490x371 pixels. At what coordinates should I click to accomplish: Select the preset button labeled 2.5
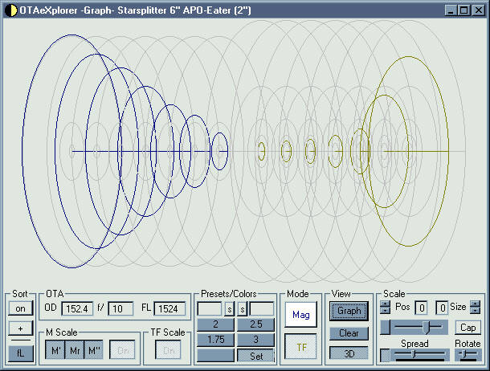pos(256,324)
